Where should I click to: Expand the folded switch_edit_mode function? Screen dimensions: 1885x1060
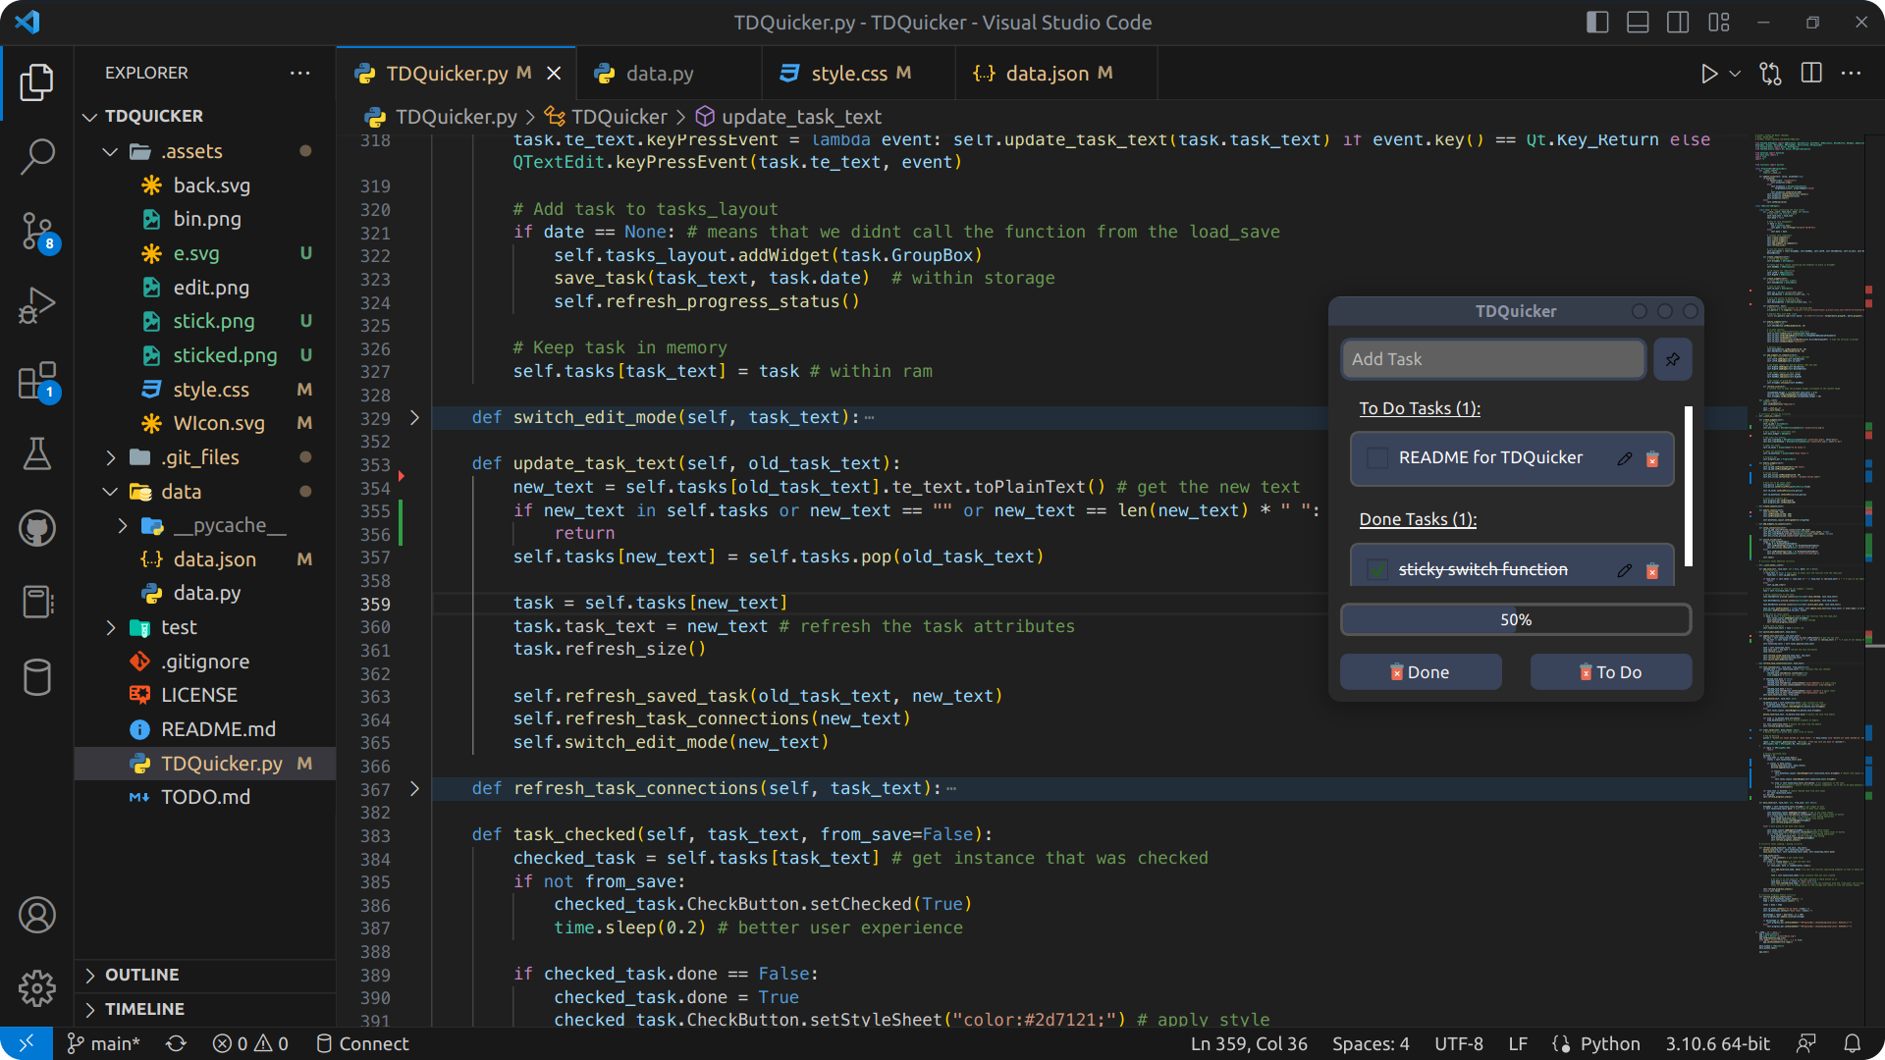[414, 418]
